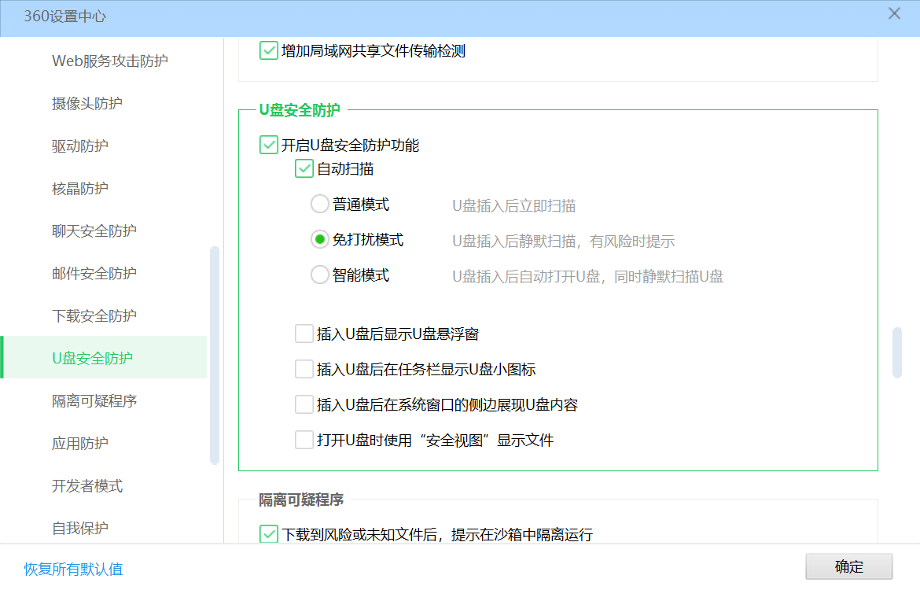Screen dimensions: 920x590
Task: Check 插入U盘后在任务栏显示U盘小图标
Action: coord(304,369)
